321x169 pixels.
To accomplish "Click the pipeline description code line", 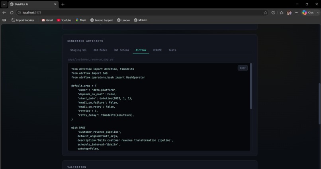I will 125,140.
